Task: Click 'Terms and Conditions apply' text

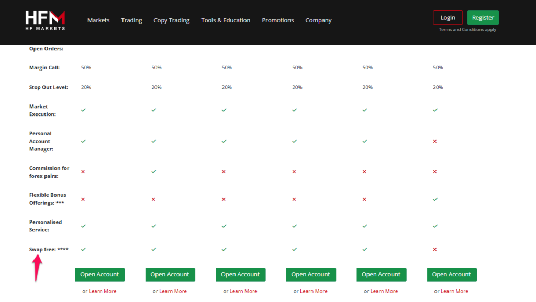Action: pos(467,30)
